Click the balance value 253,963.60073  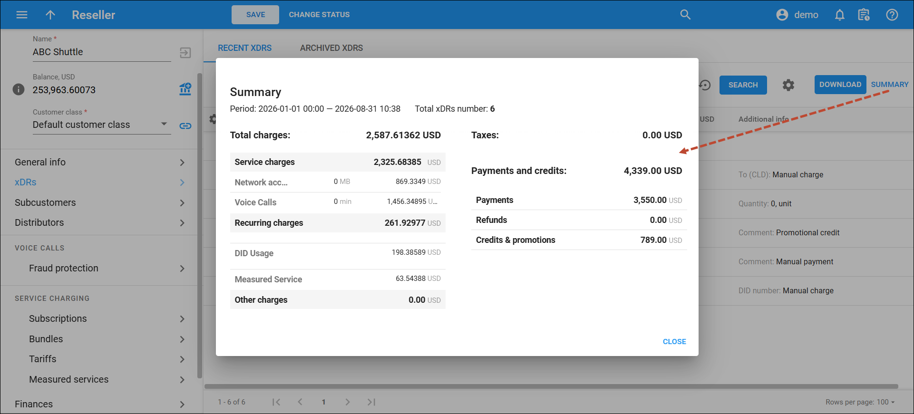pos(64,90)
